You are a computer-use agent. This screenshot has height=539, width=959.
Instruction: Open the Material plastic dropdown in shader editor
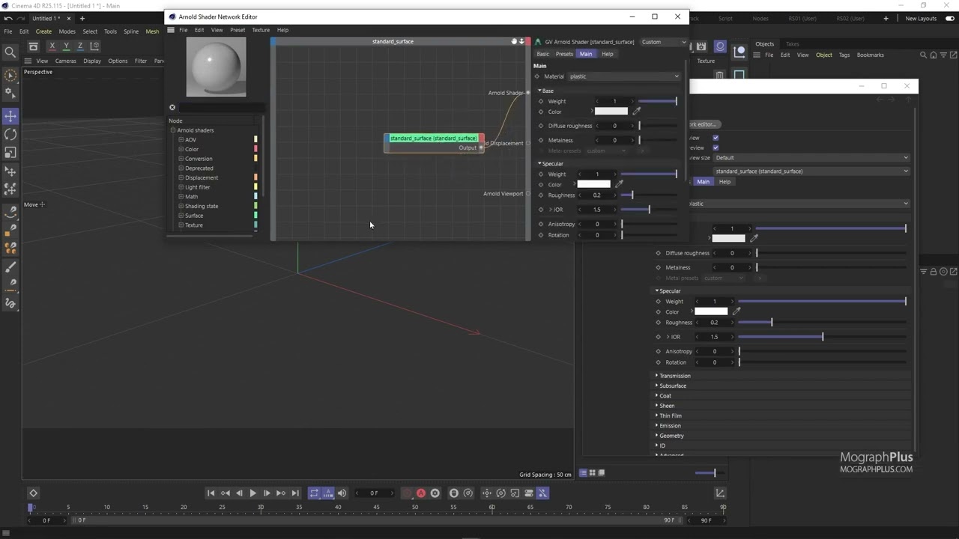click(x=623, y=76)
